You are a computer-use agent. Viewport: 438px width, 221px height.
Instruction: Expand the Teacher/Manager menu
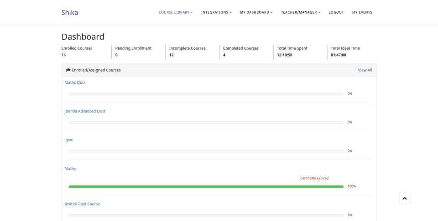coord(301,12)
